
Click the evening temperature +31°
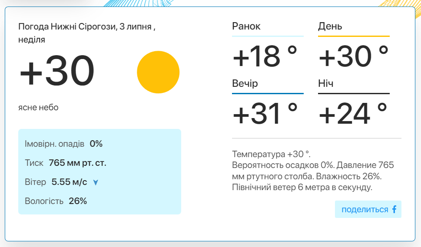265,113
